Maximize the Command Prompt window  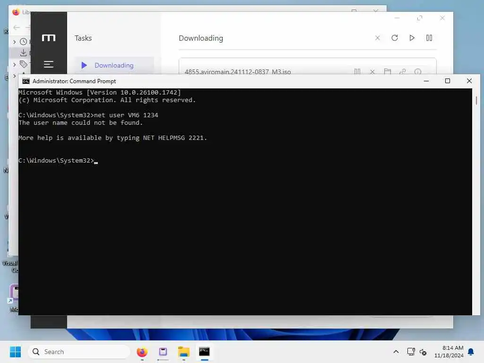(x=448, y=81)
